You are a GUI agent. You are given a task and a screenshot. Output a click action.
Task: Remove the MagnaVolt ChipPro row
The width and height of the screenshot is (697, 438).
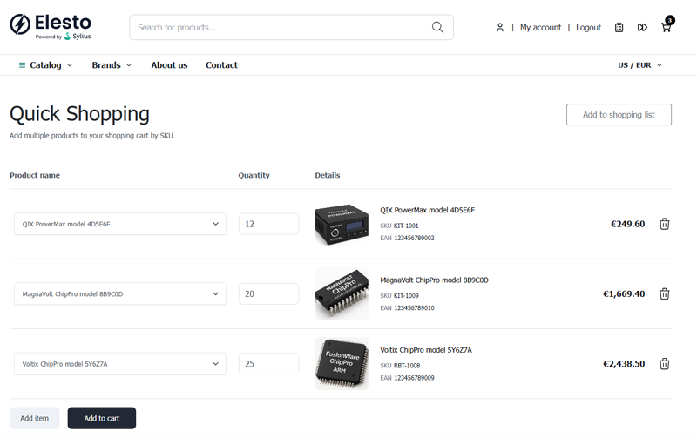(664, 293)
